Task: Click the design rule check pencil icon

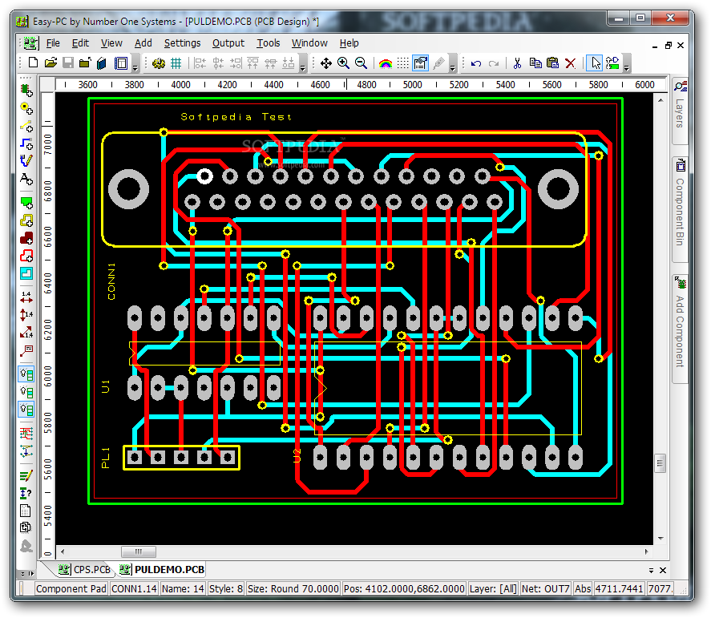Action: click(26, 475)
